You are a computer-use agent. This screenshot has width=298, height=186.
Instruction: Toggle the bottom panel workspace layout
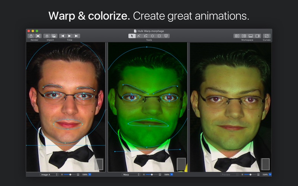(x=251, y=36)
